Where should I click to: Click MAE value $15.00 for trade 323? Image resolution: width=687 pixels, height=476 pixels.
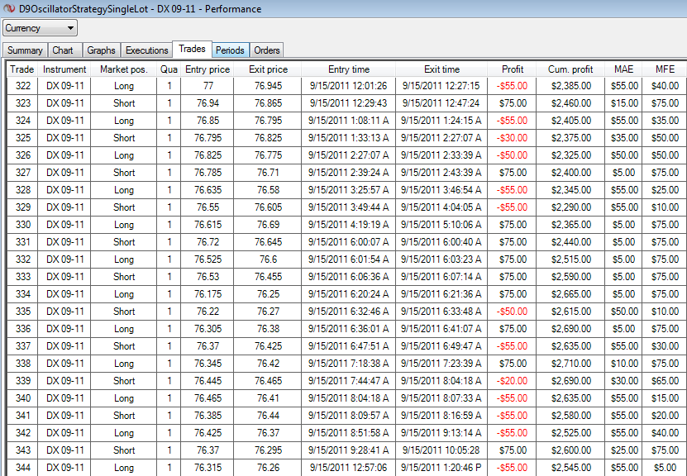(x=624, y=103)
